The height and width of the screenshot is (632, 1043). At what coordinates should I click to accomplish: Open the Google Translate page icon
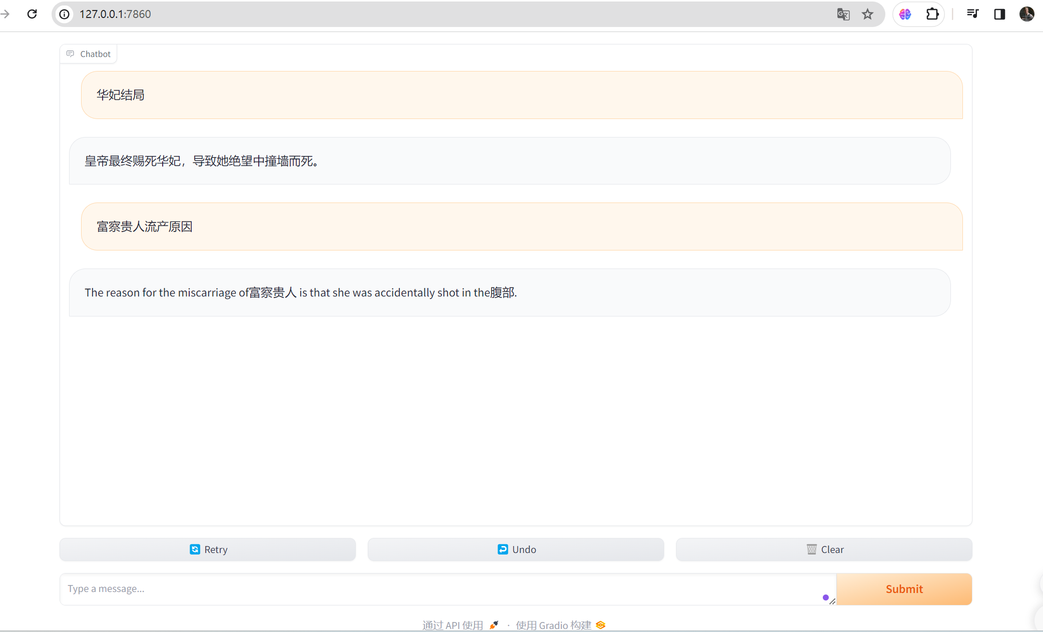843,14
